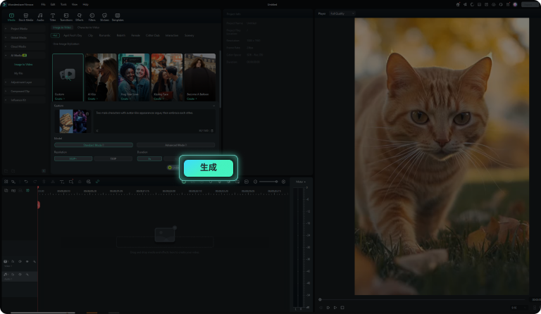Click Create on the AI Kiss template
541x314 pixels.
coord(92,99)
